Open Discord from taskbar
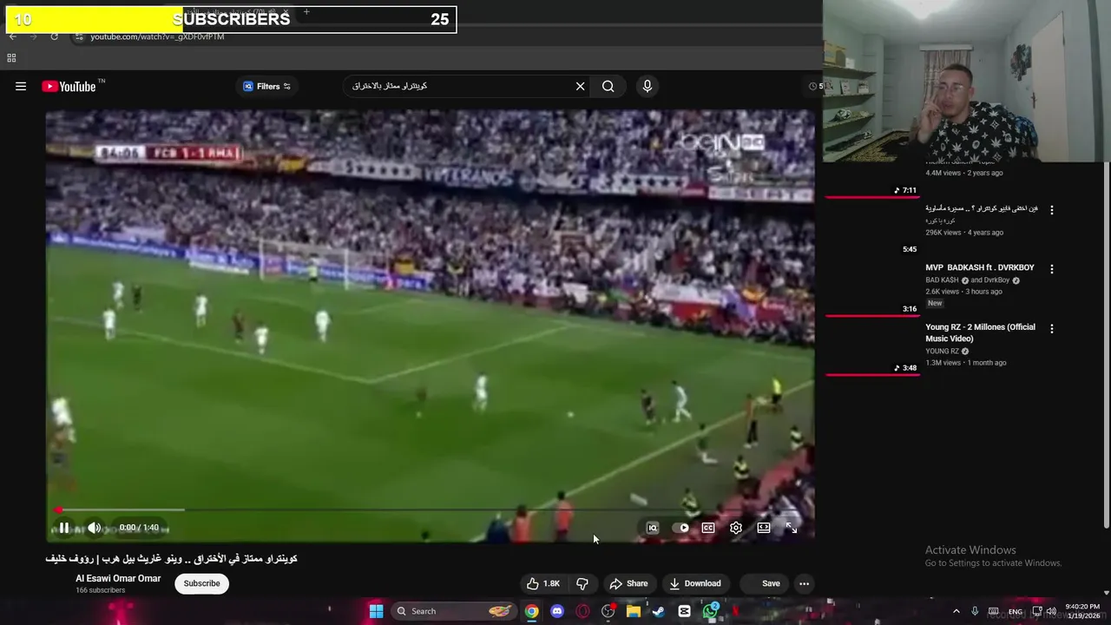 point(557,611)
